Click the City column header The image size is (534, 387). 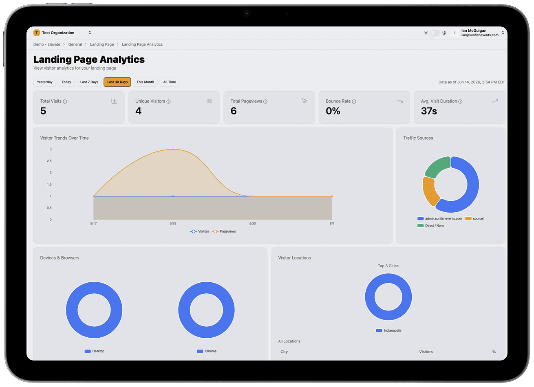[x=284, y=352]
